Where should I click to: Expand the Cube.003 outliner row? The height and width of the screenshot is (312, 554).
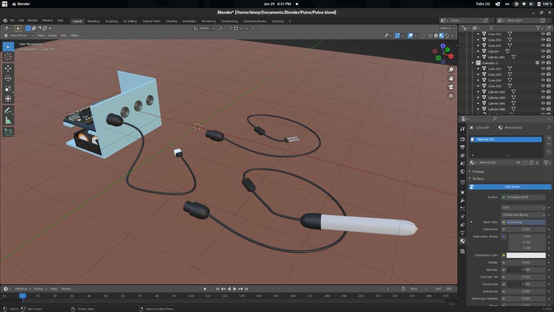click(478, 75)
